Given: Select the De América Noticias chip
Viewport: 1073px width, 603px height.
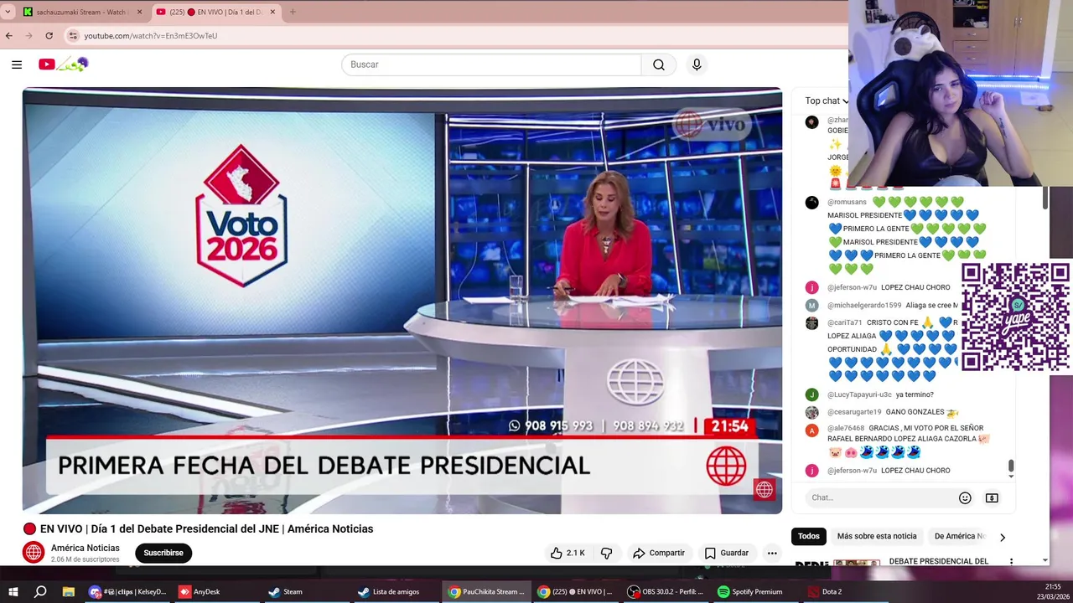Looking at the screenshot, I should [x=958, y=536].
